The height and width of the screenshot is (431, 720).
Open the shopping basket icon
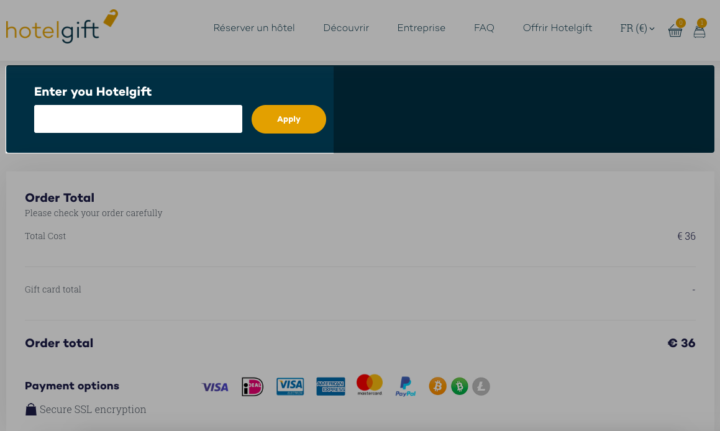675,30
